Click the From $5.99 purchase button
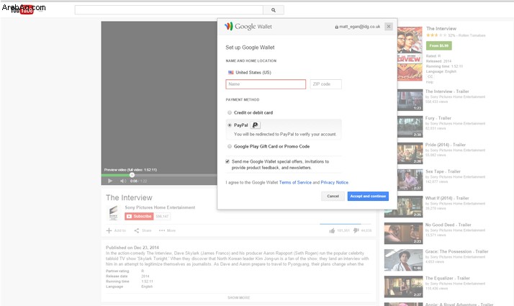Screen dimensions: 514x306 click(x=439, y=45)
